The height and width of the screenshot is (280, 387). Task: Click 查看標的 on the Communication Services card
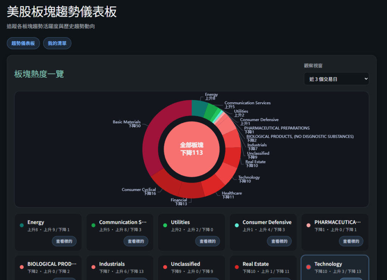point(136,241)
